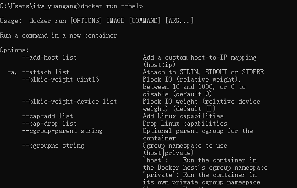Click the 'Drop Linux capabilities' description
297x188 pixels.
click(185, 123)
